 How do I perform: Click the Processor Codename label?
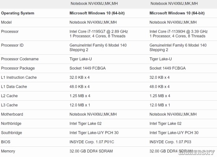pyautogui.click(x=20, y=59)
